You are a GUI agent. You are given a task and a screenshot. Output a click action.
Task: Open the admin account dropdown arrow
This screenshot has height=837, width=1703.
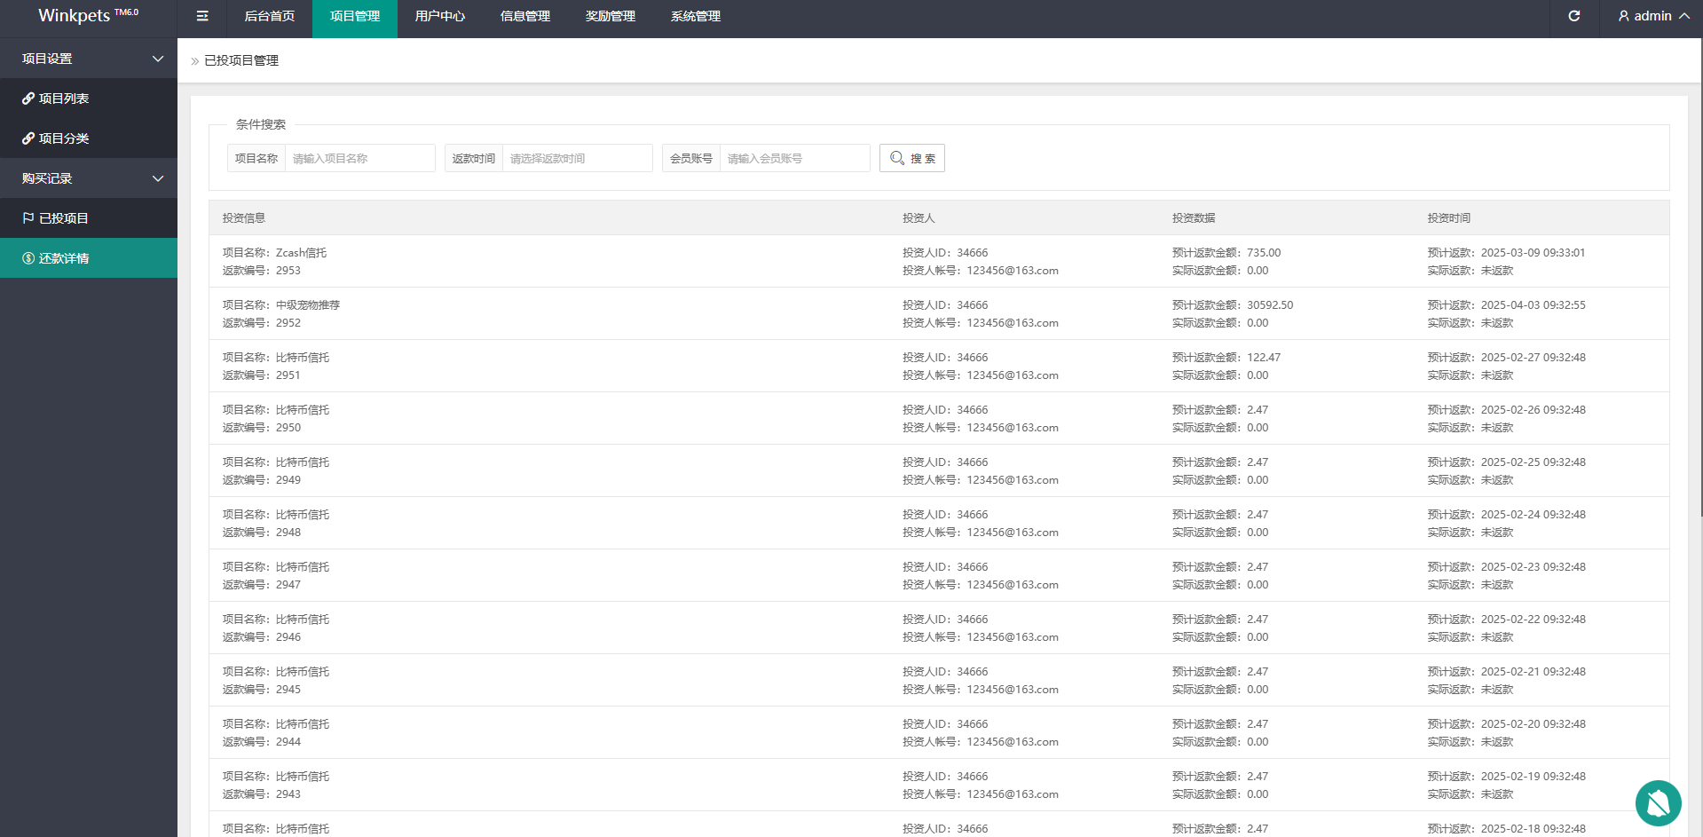pos(1683,16)
